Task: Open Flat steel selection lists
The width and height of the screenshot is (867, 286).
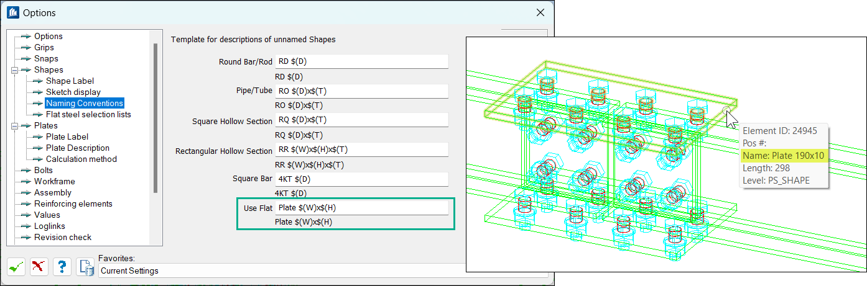Action: (88, 115)
